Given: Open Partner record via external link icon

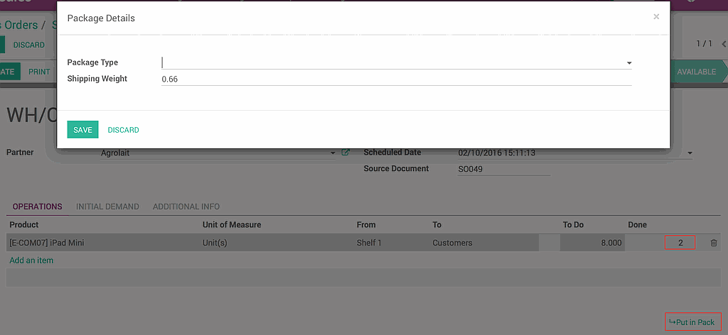Looking at the screenshot, I should coord(346,153).
